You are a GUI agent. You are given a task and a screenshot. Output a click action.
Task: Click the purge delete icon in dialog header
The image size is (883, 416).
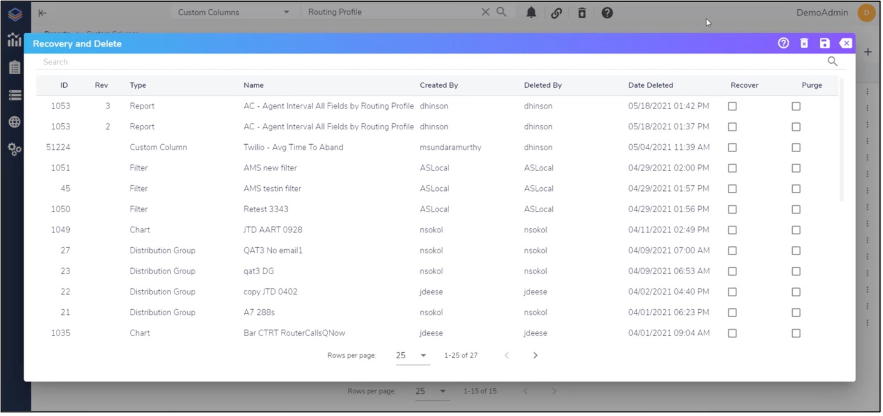[x=804, y=44]
